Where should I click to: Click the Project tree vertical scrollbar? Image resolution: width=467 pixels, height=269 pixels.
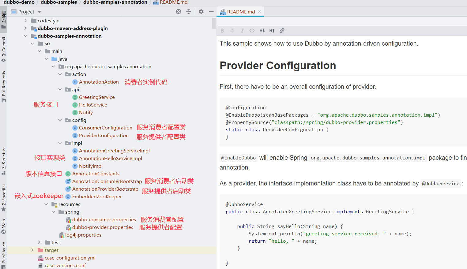coord(214,24)
